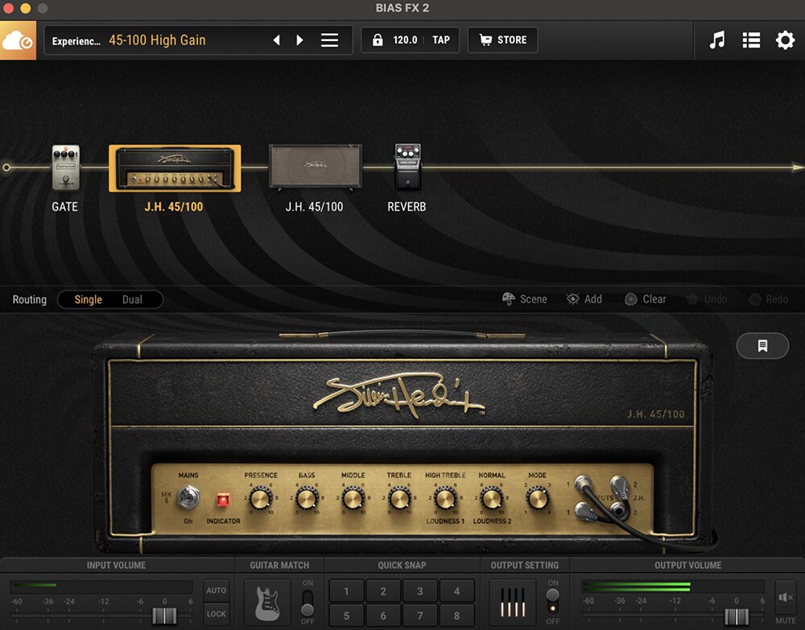This screenshot has width=805, height=630.
Task: Clear the signal chain
Action: 646,299
